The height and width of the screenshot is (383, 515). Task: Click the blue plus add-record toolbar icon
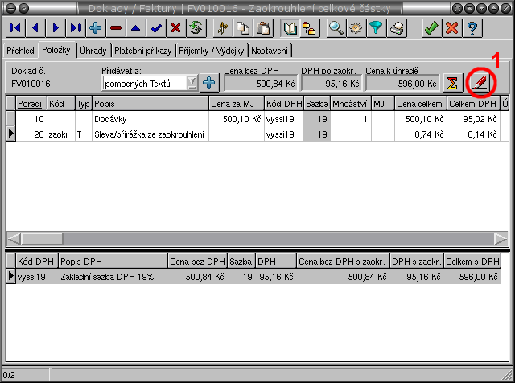click(x=96, y=28)
